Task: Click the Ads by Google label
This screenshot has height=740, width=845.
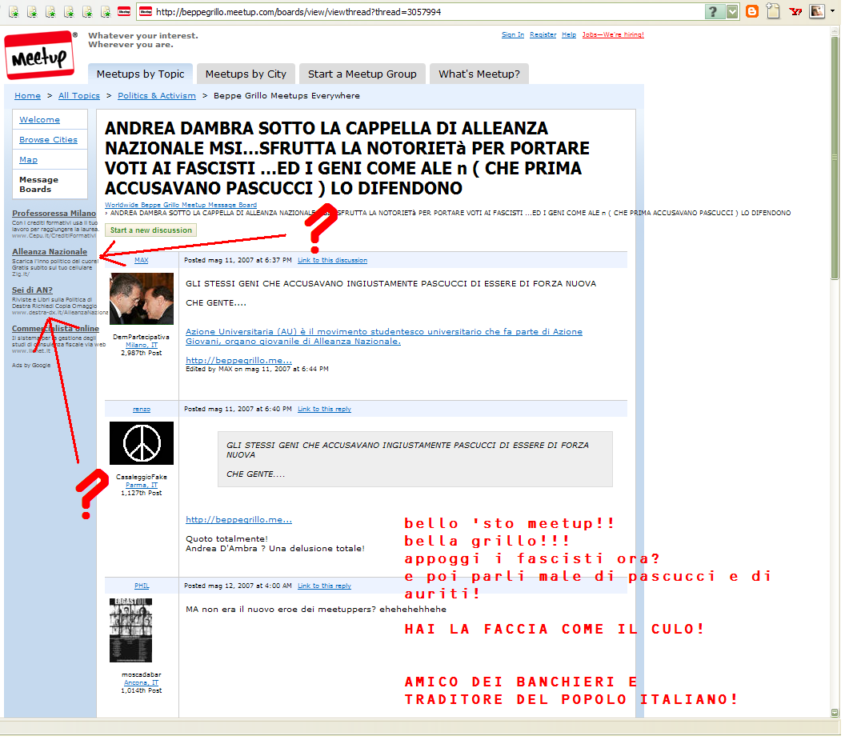Action: pyautogui.click(x=31, y=366)
